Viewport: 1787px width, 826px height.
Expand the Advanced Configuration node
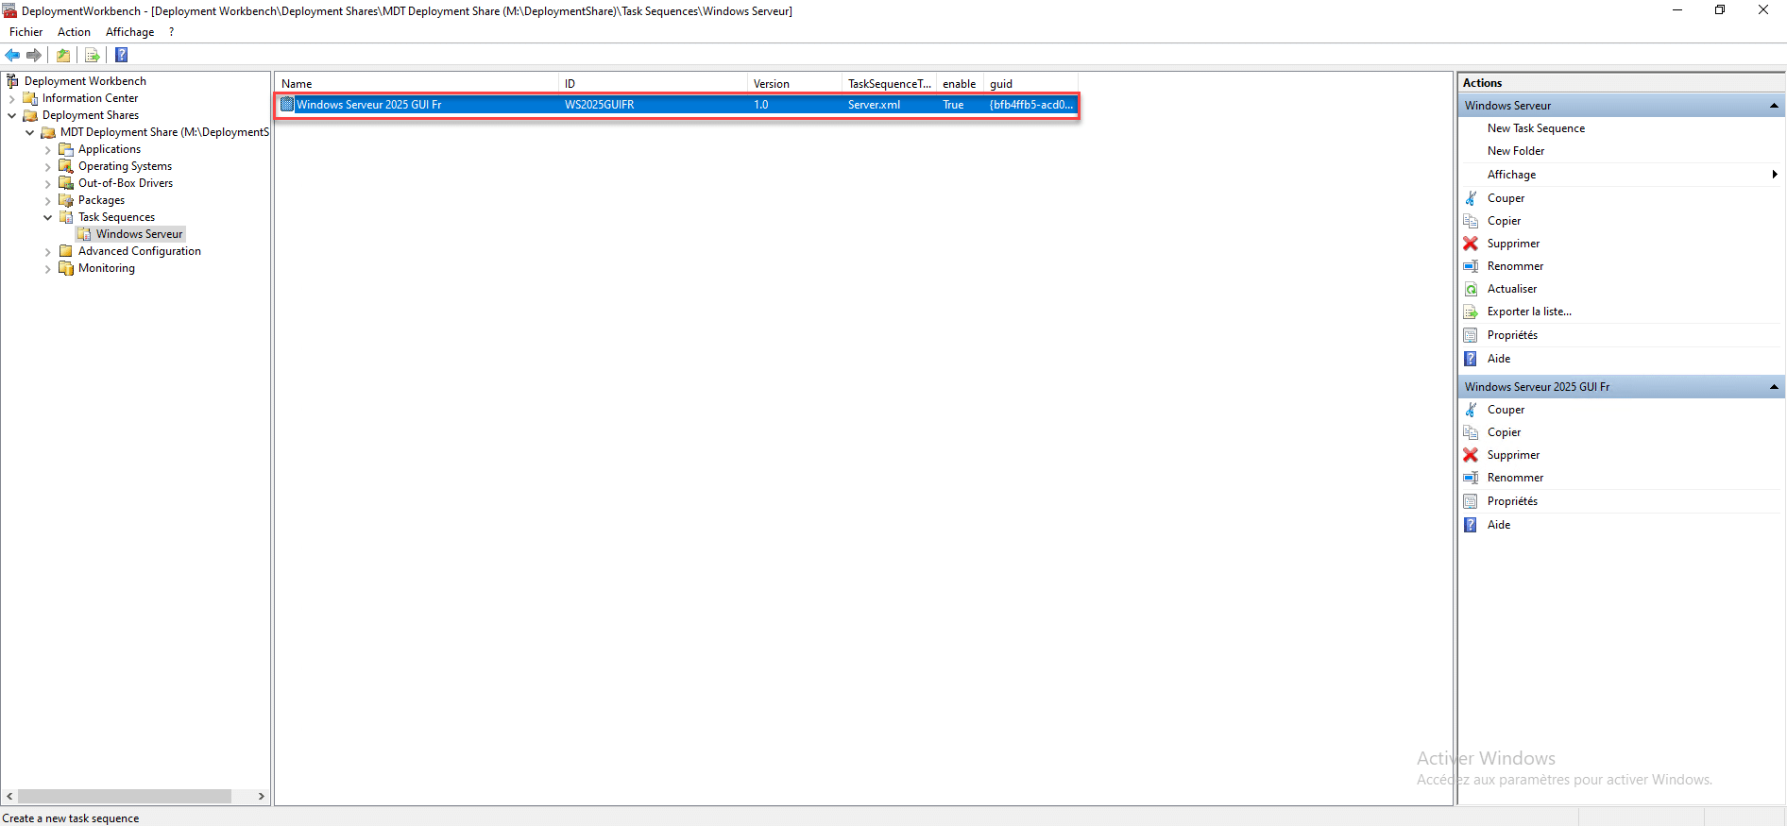tap(48, 252)
